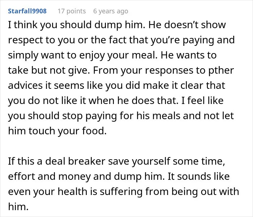The height and width of the screenshot is (217, 253).
Task: Click the words 'health is suffering'
Action: (x=100, y=192)
